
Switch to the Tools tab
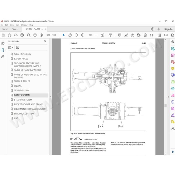(15, 29)
